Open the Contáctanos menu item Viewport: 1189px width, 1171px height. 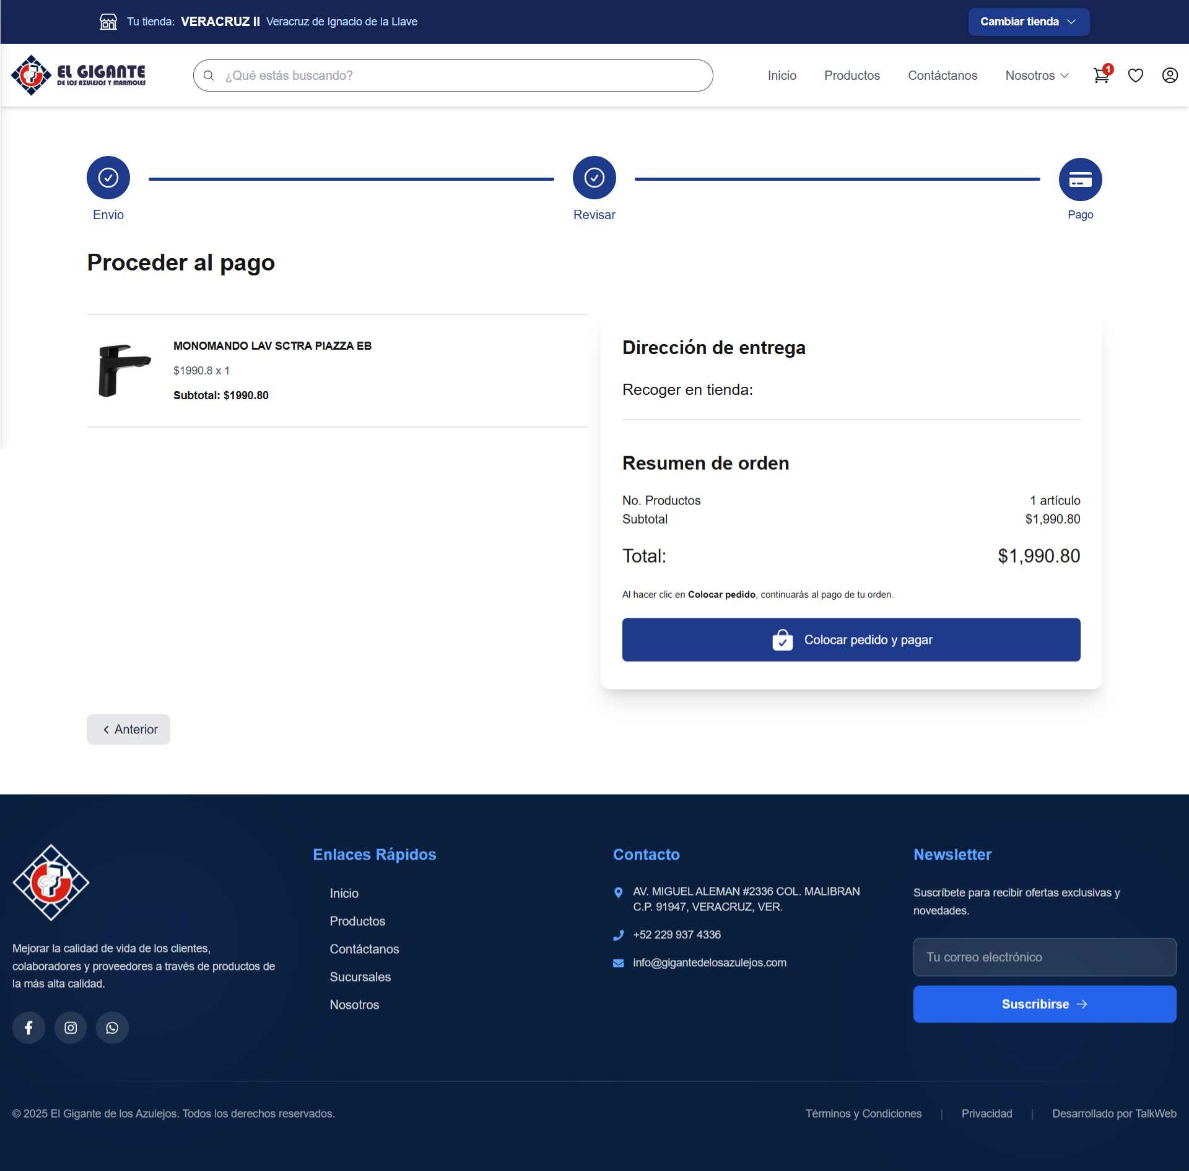942,75
